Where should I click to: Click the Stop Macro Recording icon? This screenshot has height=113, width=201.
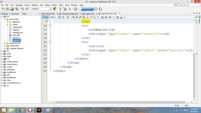coord(113,17)
